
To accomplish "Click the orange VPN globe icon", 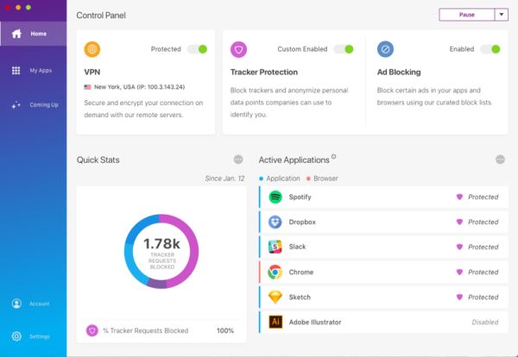I will pyautogui.click(x=92, y=49).
